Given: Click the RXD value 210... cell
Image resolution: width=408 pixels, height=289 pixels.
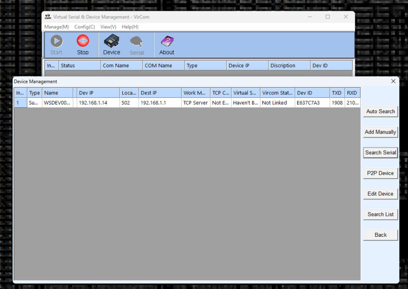Looking at the screenshot, I should [353, 103].
